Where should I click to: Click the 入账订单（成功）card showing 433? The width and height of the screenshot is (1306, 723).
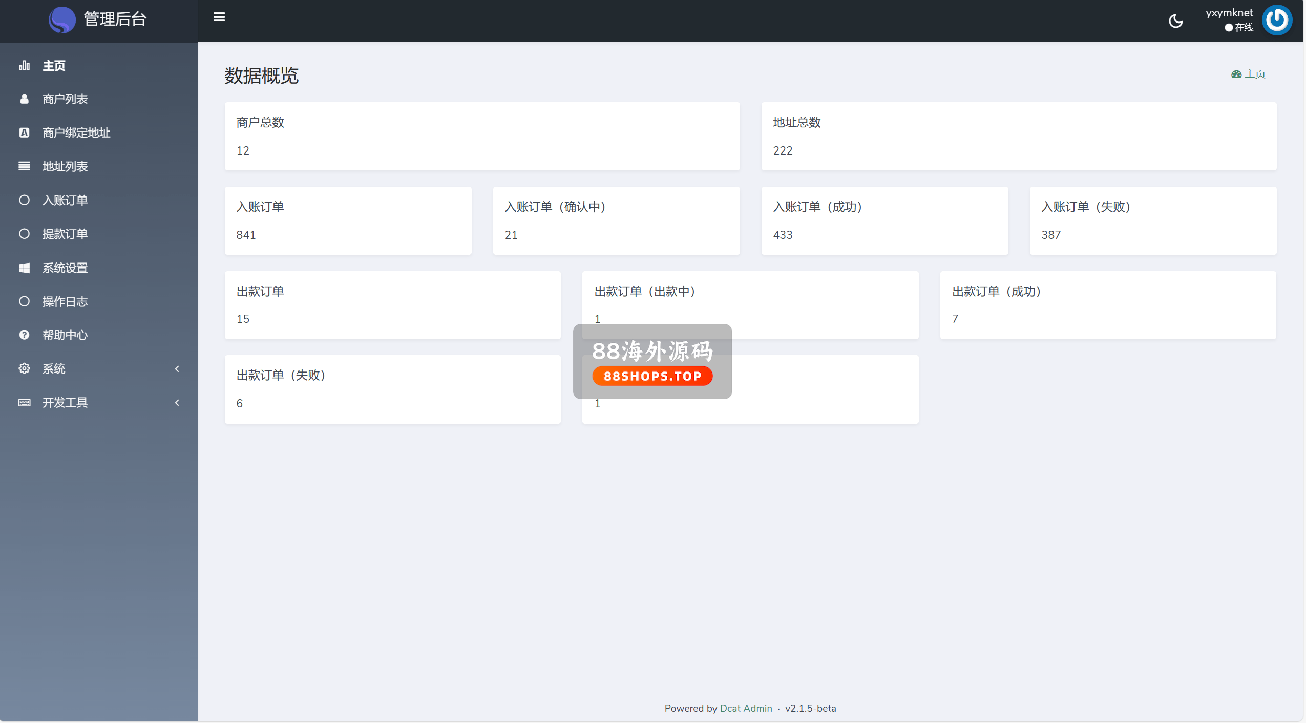pyautogui.click(x=884, y=221)
